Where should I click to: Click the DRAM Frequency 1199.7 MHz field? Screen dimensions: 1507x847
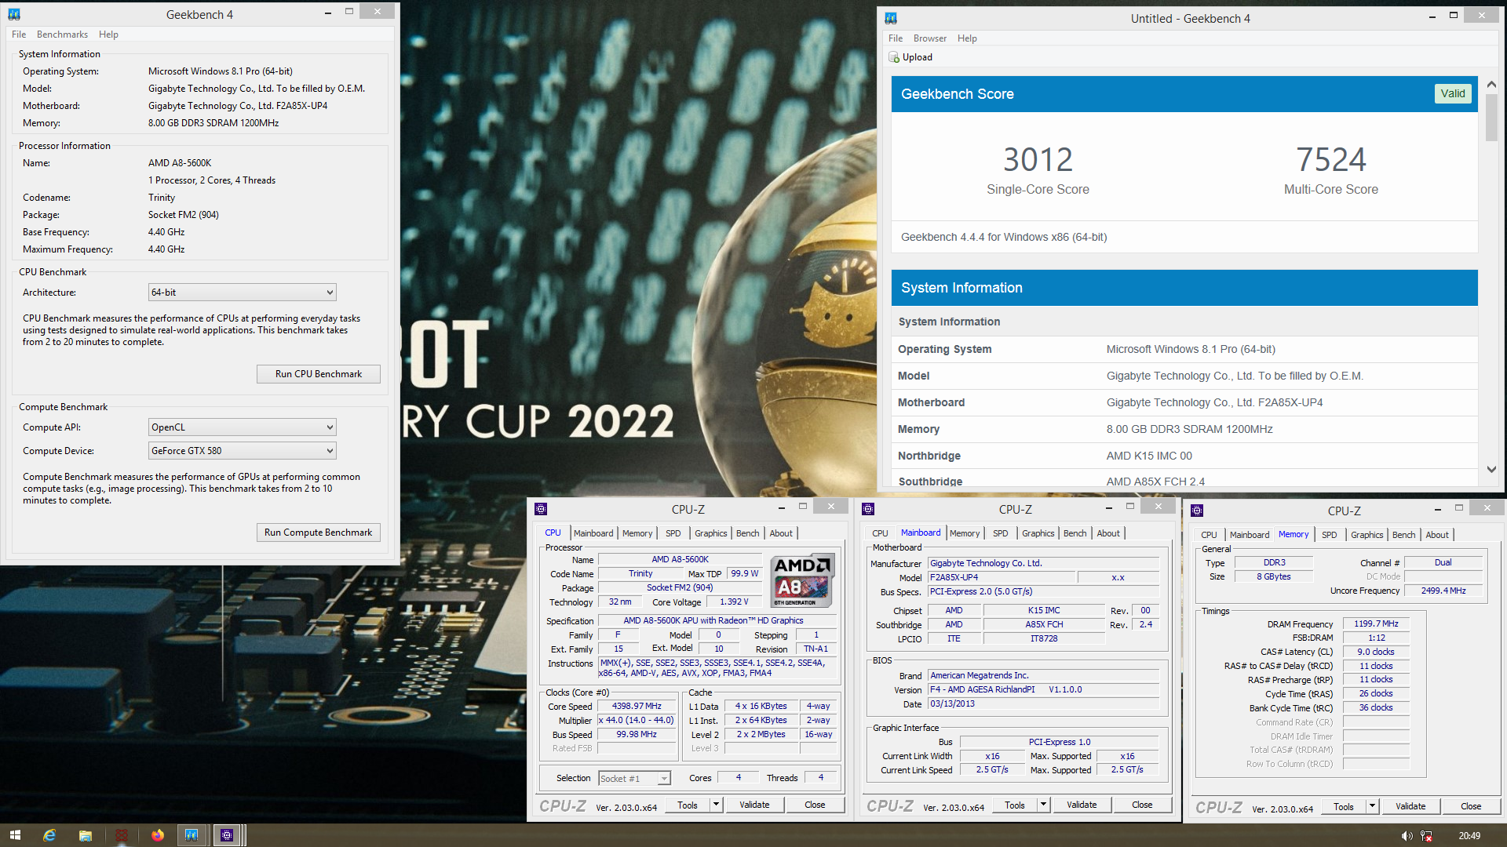coord(1376,623)
